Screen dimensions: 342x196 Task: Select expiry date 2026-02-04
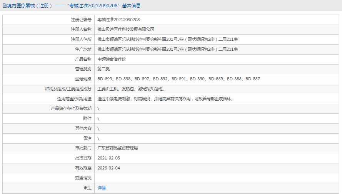[x=108, y=168]
